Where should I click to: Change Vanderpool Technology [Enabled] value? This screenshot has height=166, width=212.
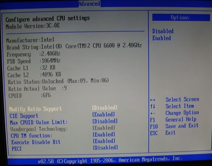tap(104, 128)
